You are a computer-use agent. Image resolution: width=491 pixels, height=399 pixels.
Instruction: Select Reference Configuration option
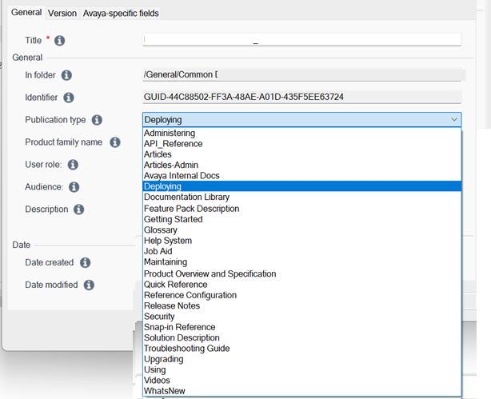301,295
